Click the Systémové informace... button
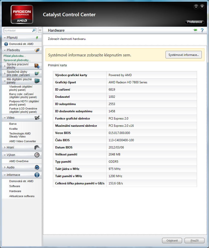Screen dimensions: 209x248 point(184,55)
